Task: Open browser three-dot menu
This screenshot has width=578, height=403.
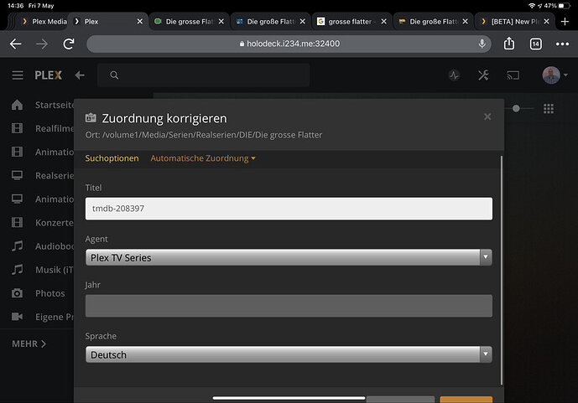Action: (562, 44)
